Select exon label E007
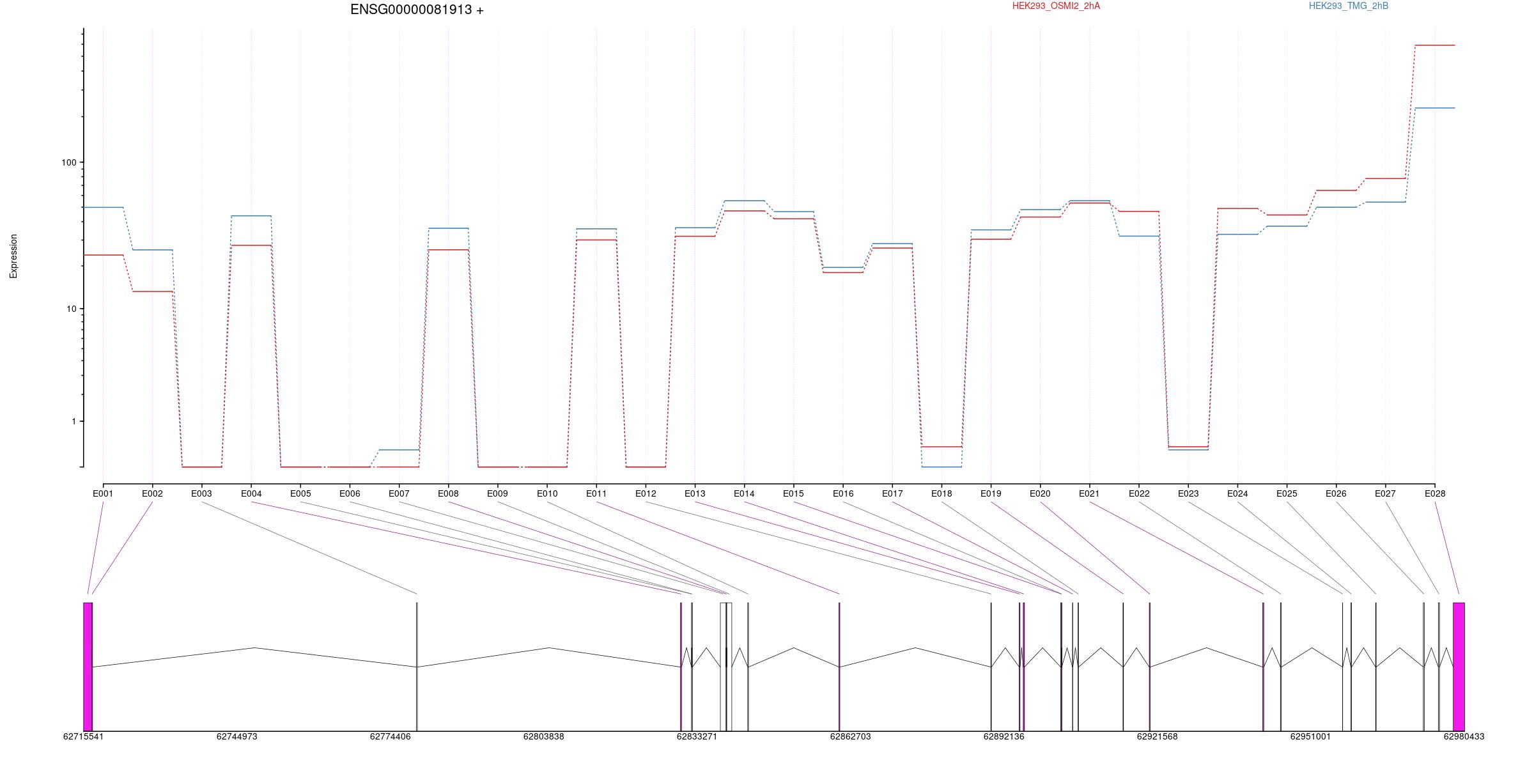The image size is (1534, 767). (399, 493)
